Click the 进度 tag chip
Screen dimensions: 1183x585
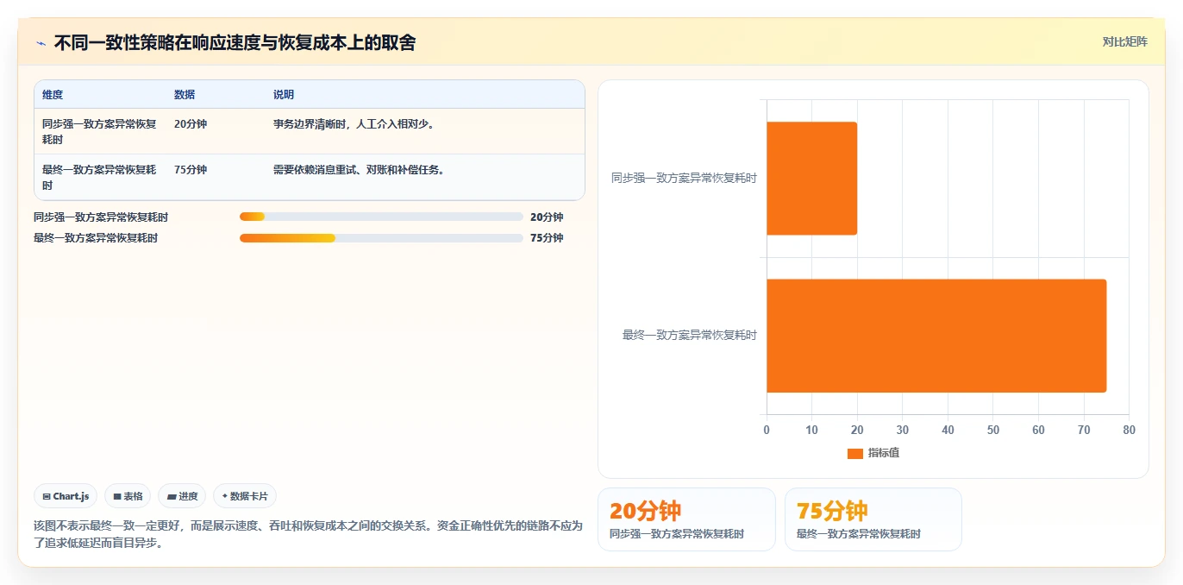click(182, 496)
